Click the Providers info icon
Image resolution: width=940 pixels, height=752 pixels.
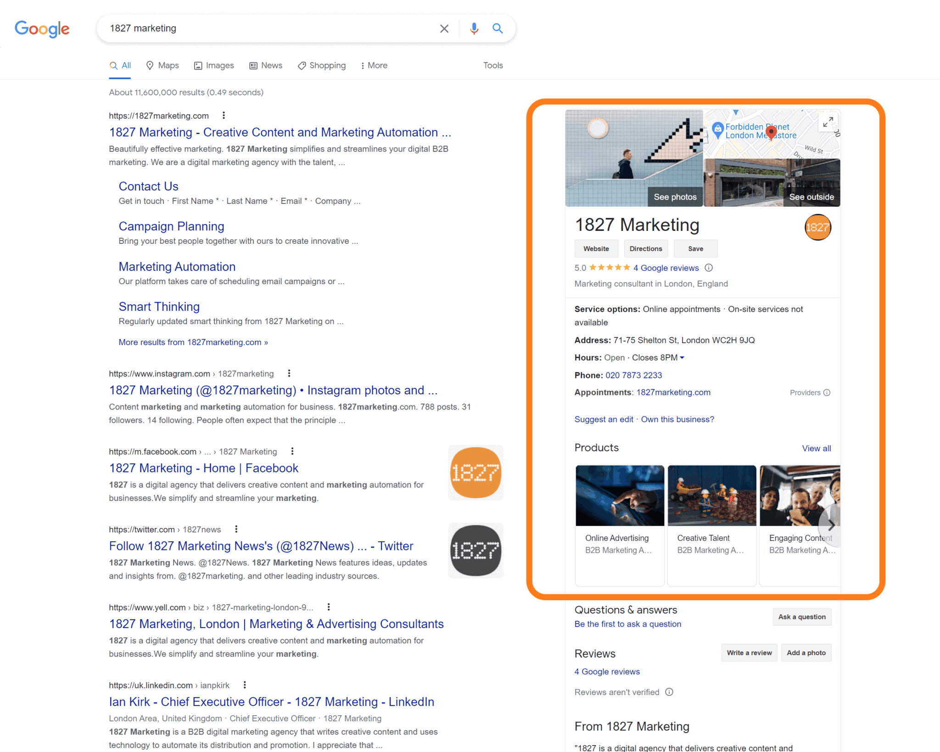coord(828,393)
